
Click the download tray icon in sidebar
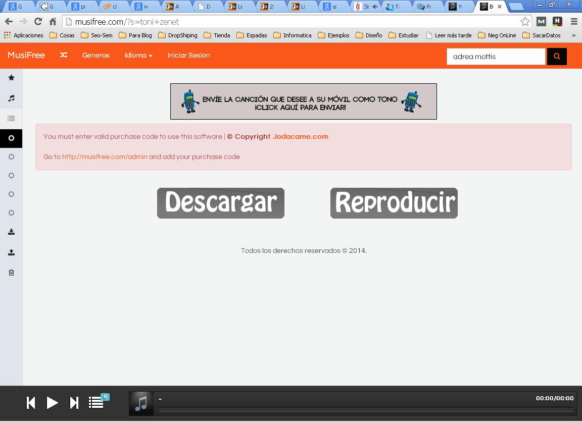tap(11, 232)
